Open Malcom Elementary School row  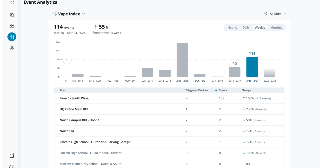click(169, 164)
